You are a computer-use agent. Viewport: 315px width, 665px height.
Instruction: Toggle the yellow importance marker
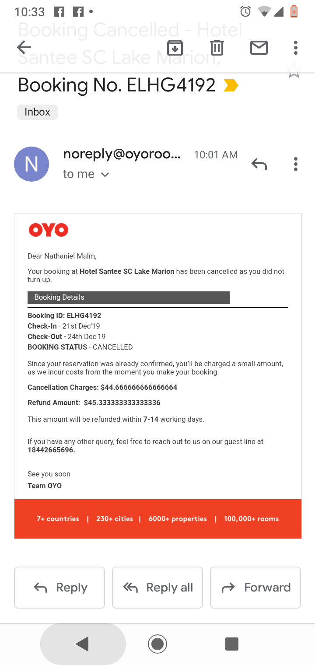231,85
